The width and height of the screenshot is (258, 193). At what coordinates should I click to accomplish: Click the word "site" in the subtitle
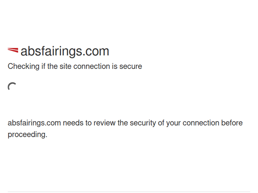pos(65,67)
